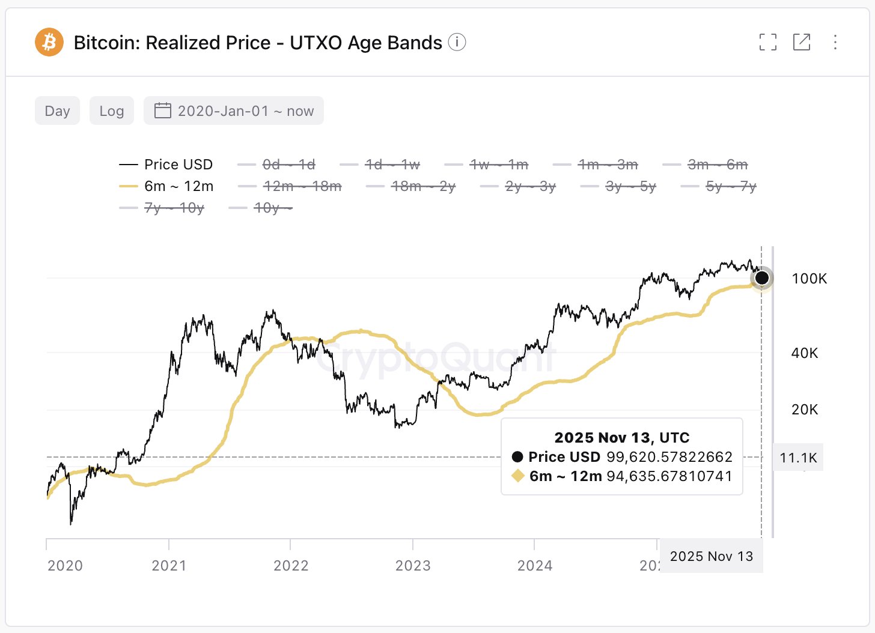Enter fullscreen mode via the expand icon

768,42
